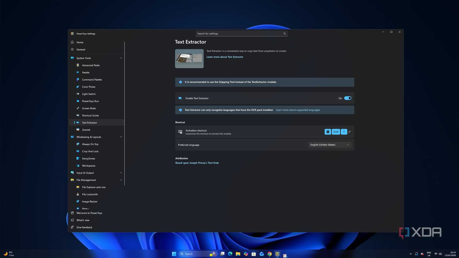This screenshot has width=459, height=258.
Task: Edit activation shortcut with pencil icon
Action: (350, 132)
